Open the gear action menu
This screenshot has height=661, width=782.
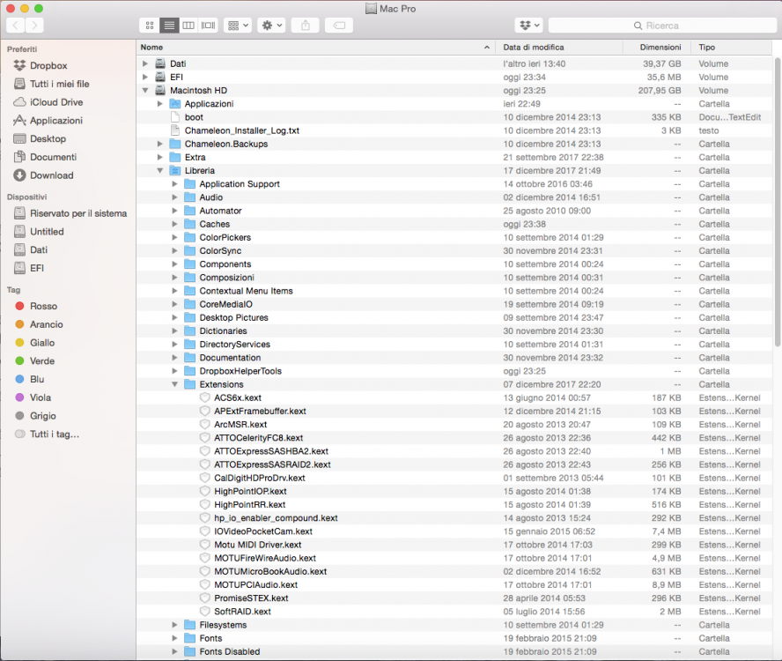[271, 26]
